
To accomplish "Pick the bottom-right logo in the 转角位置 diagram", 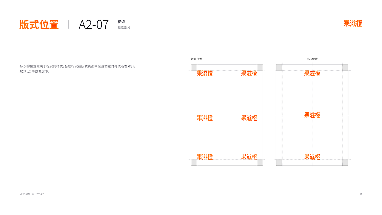I will pos(249,157).
